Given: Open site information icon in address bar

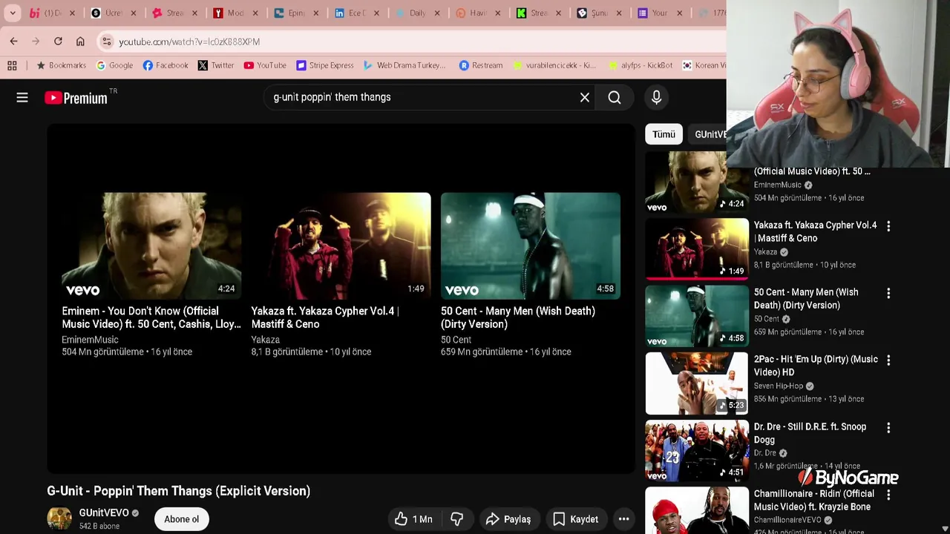Looking at the screenshot, I should pyautogui.click(x=107, y=42).
